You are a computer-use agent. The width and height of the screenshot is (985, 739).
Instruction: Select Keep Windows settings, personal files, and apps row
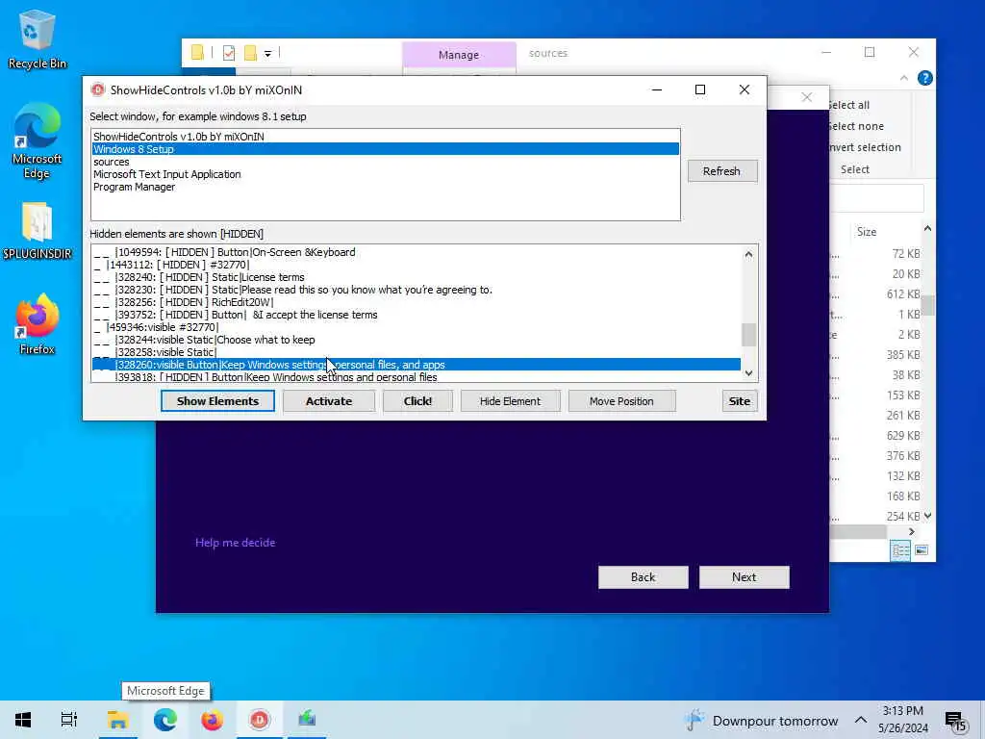coord(416,365)
